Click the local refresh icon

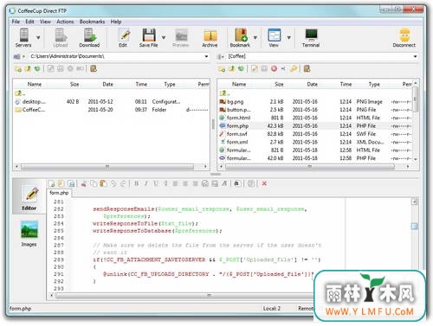pyautogui.click(x=37, y=68)
